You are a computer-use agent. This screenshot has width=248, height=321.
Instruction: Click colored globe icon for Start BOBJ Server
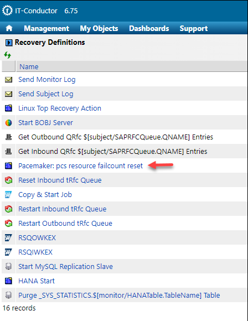click(9, 123)
